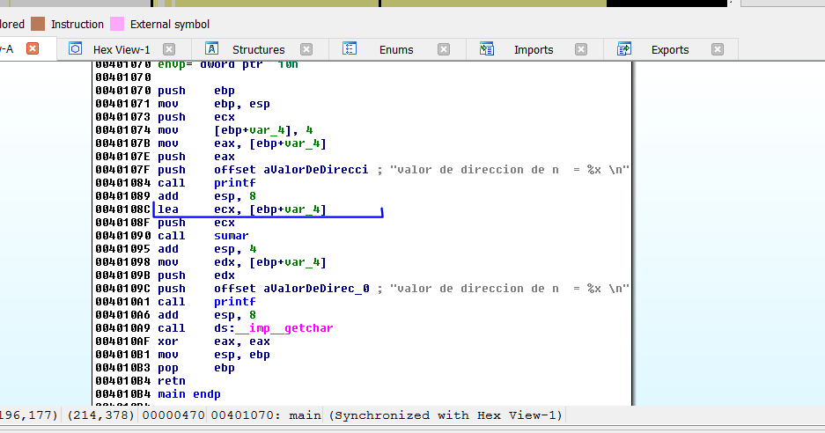Viewport: 825px width, 433px height.
Task: Click the Imports tab icon
Action: point(487,49)
